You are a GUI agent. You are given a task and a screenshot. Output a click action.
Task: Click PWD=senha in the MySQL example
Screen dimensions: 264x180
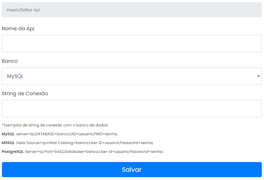[106, 134]
